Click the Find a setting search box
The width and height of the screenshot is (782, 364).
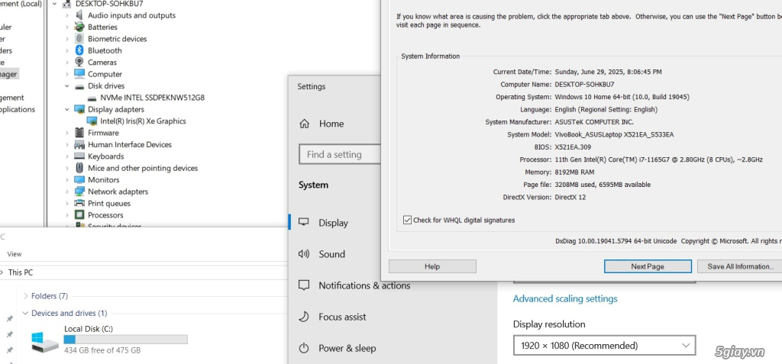click(x=340, y=155)
